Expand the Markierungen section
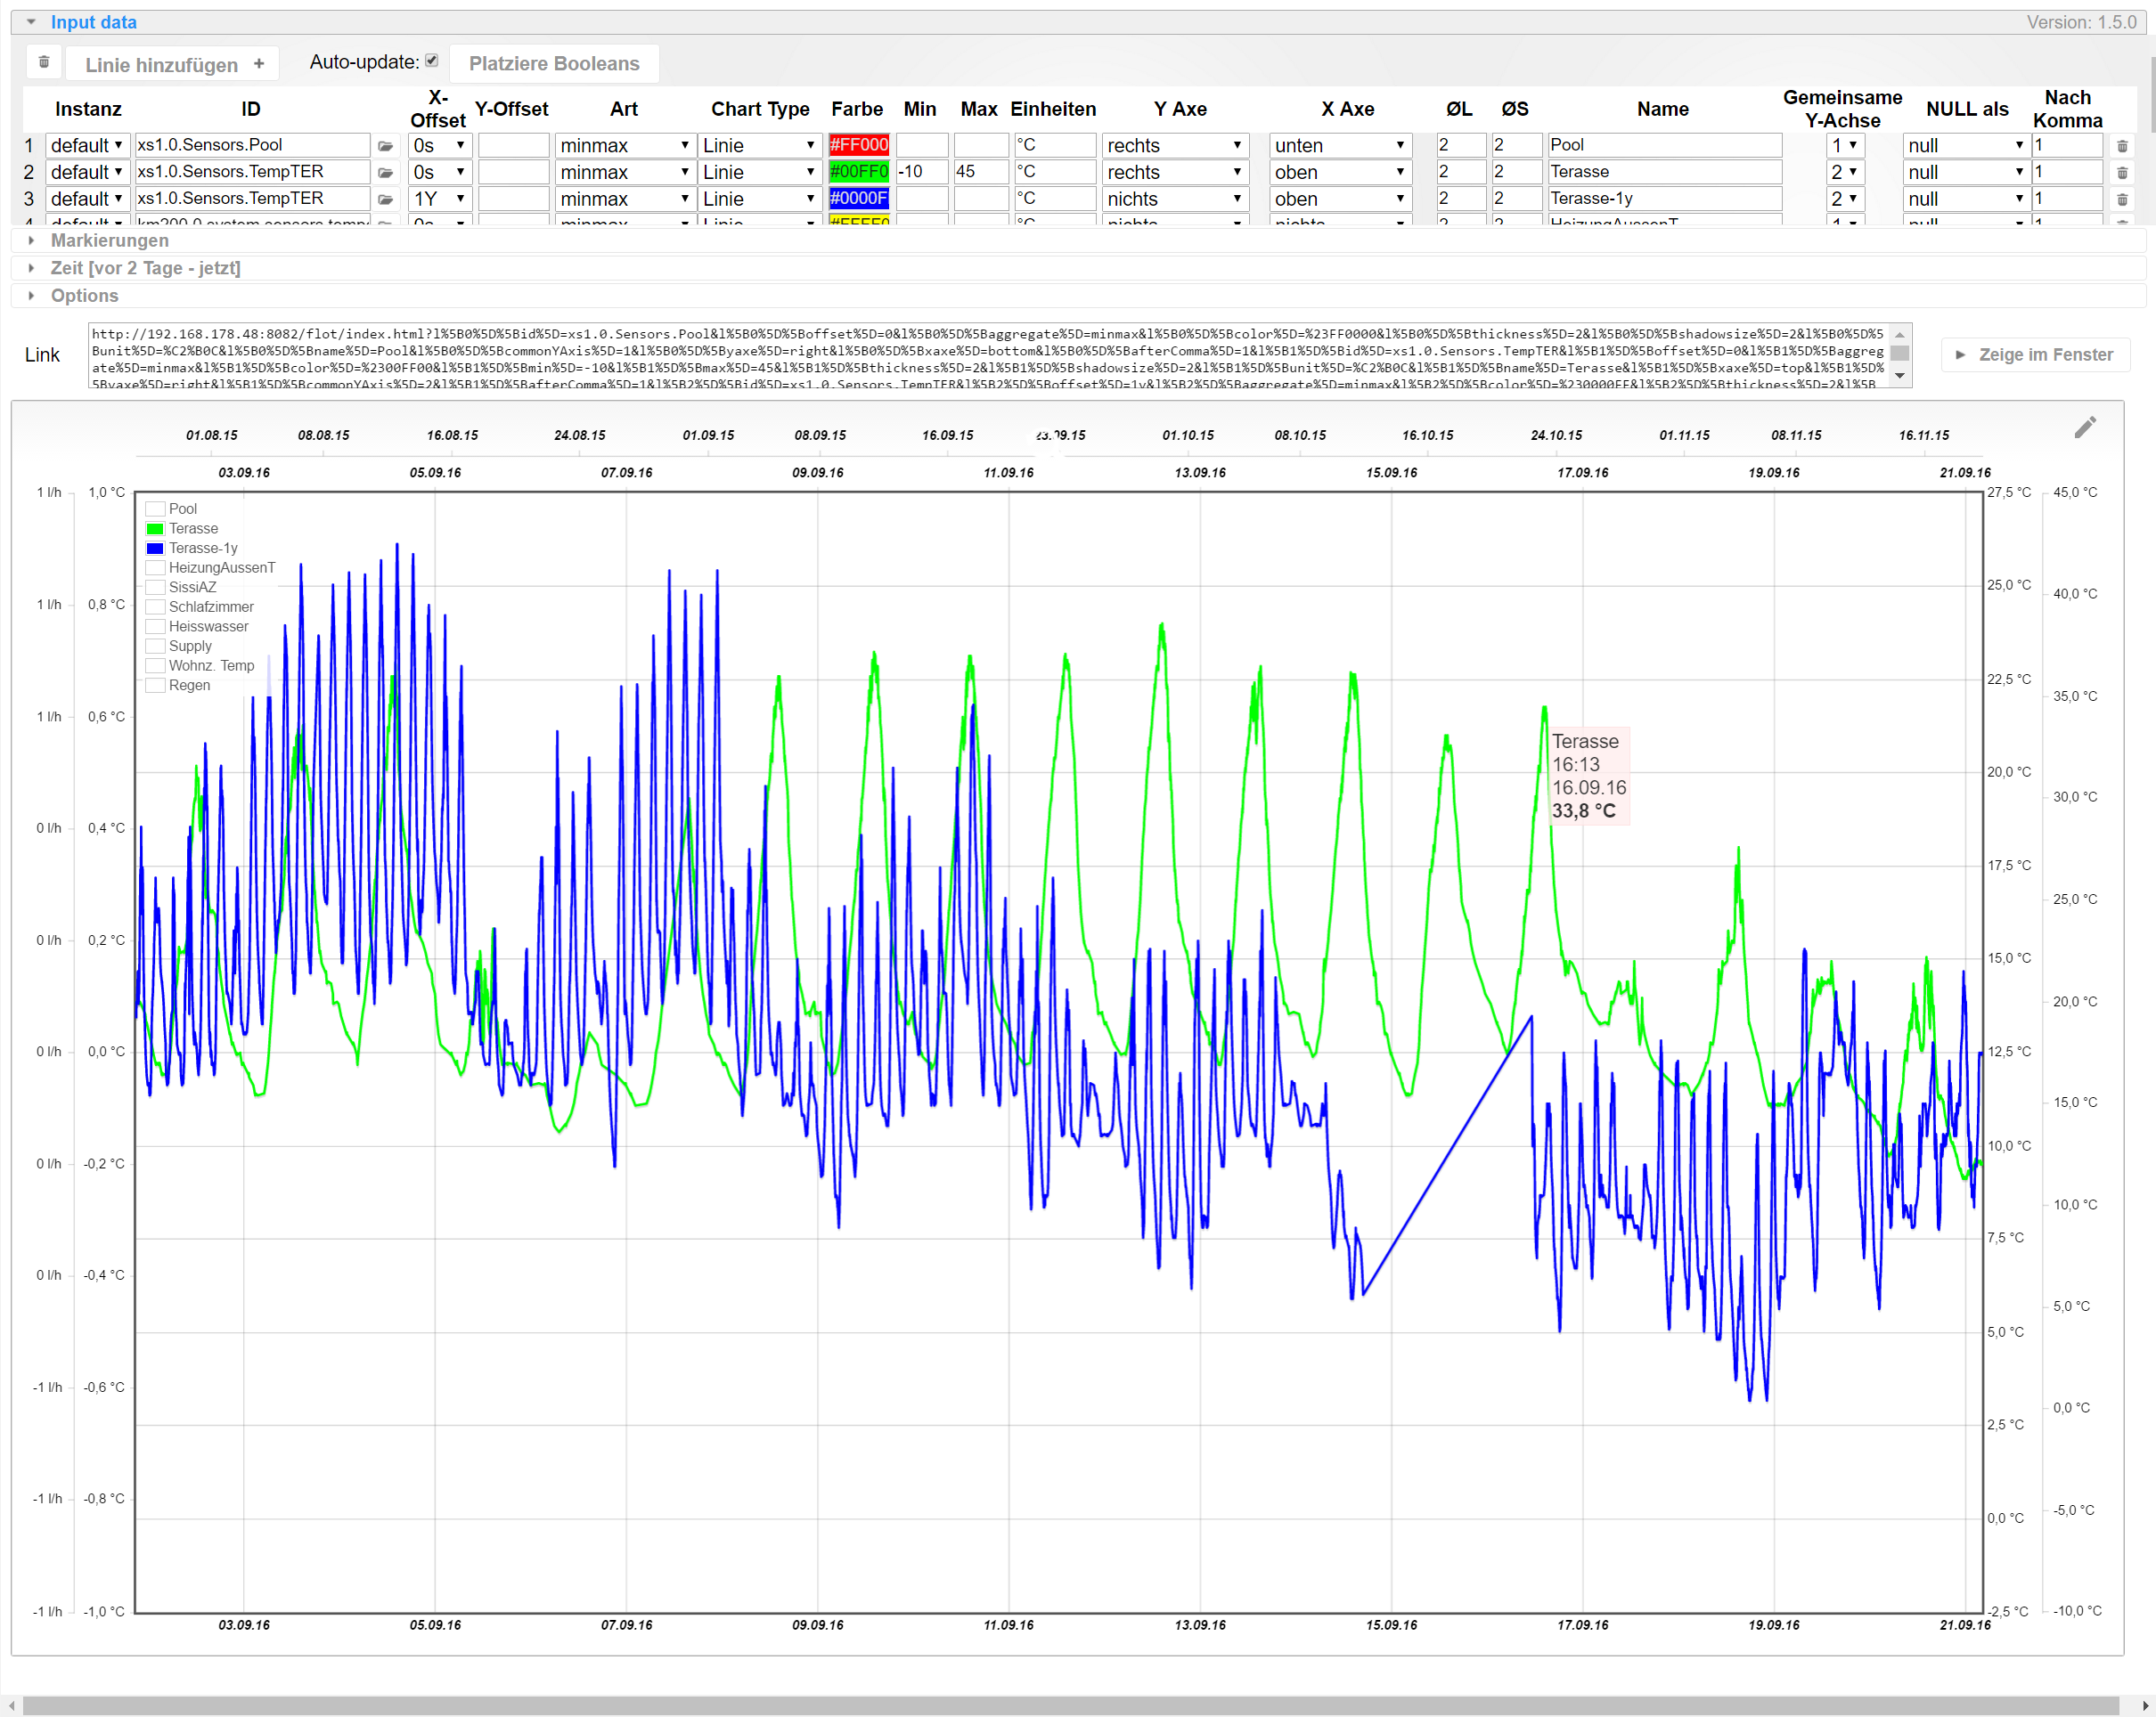This screenshot has height=1717, width=2156. pyautogui.click(x=109, y=240)
